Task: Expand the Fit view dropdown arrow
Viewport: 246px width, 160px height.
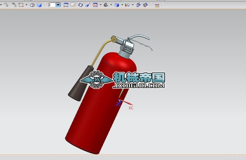Action: pyautogui.click(x=101, y=5)
